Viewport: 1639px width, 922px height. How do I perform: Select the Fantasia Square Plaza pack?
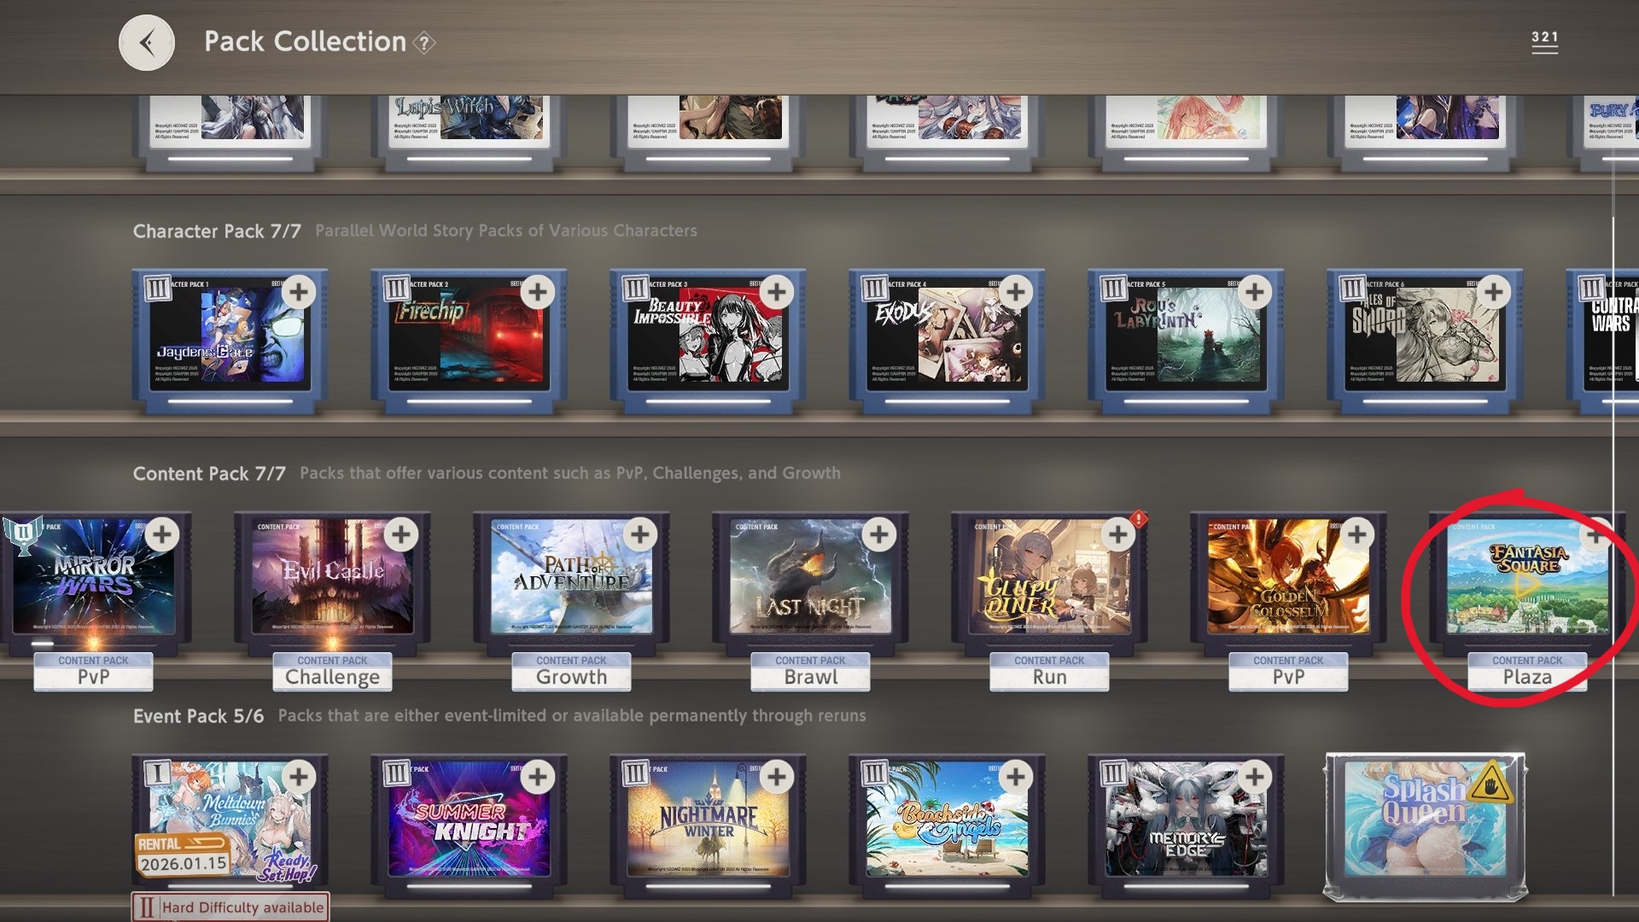pos(1526,581)
